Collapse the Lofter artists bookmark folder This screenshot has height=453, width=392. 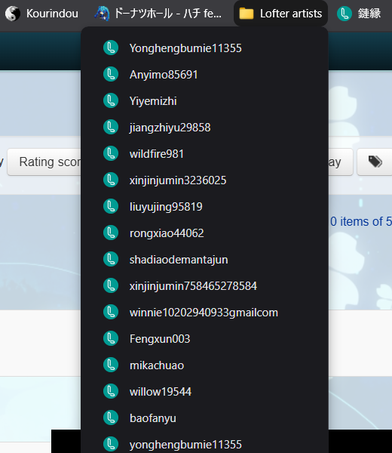(x=280, y=14)
